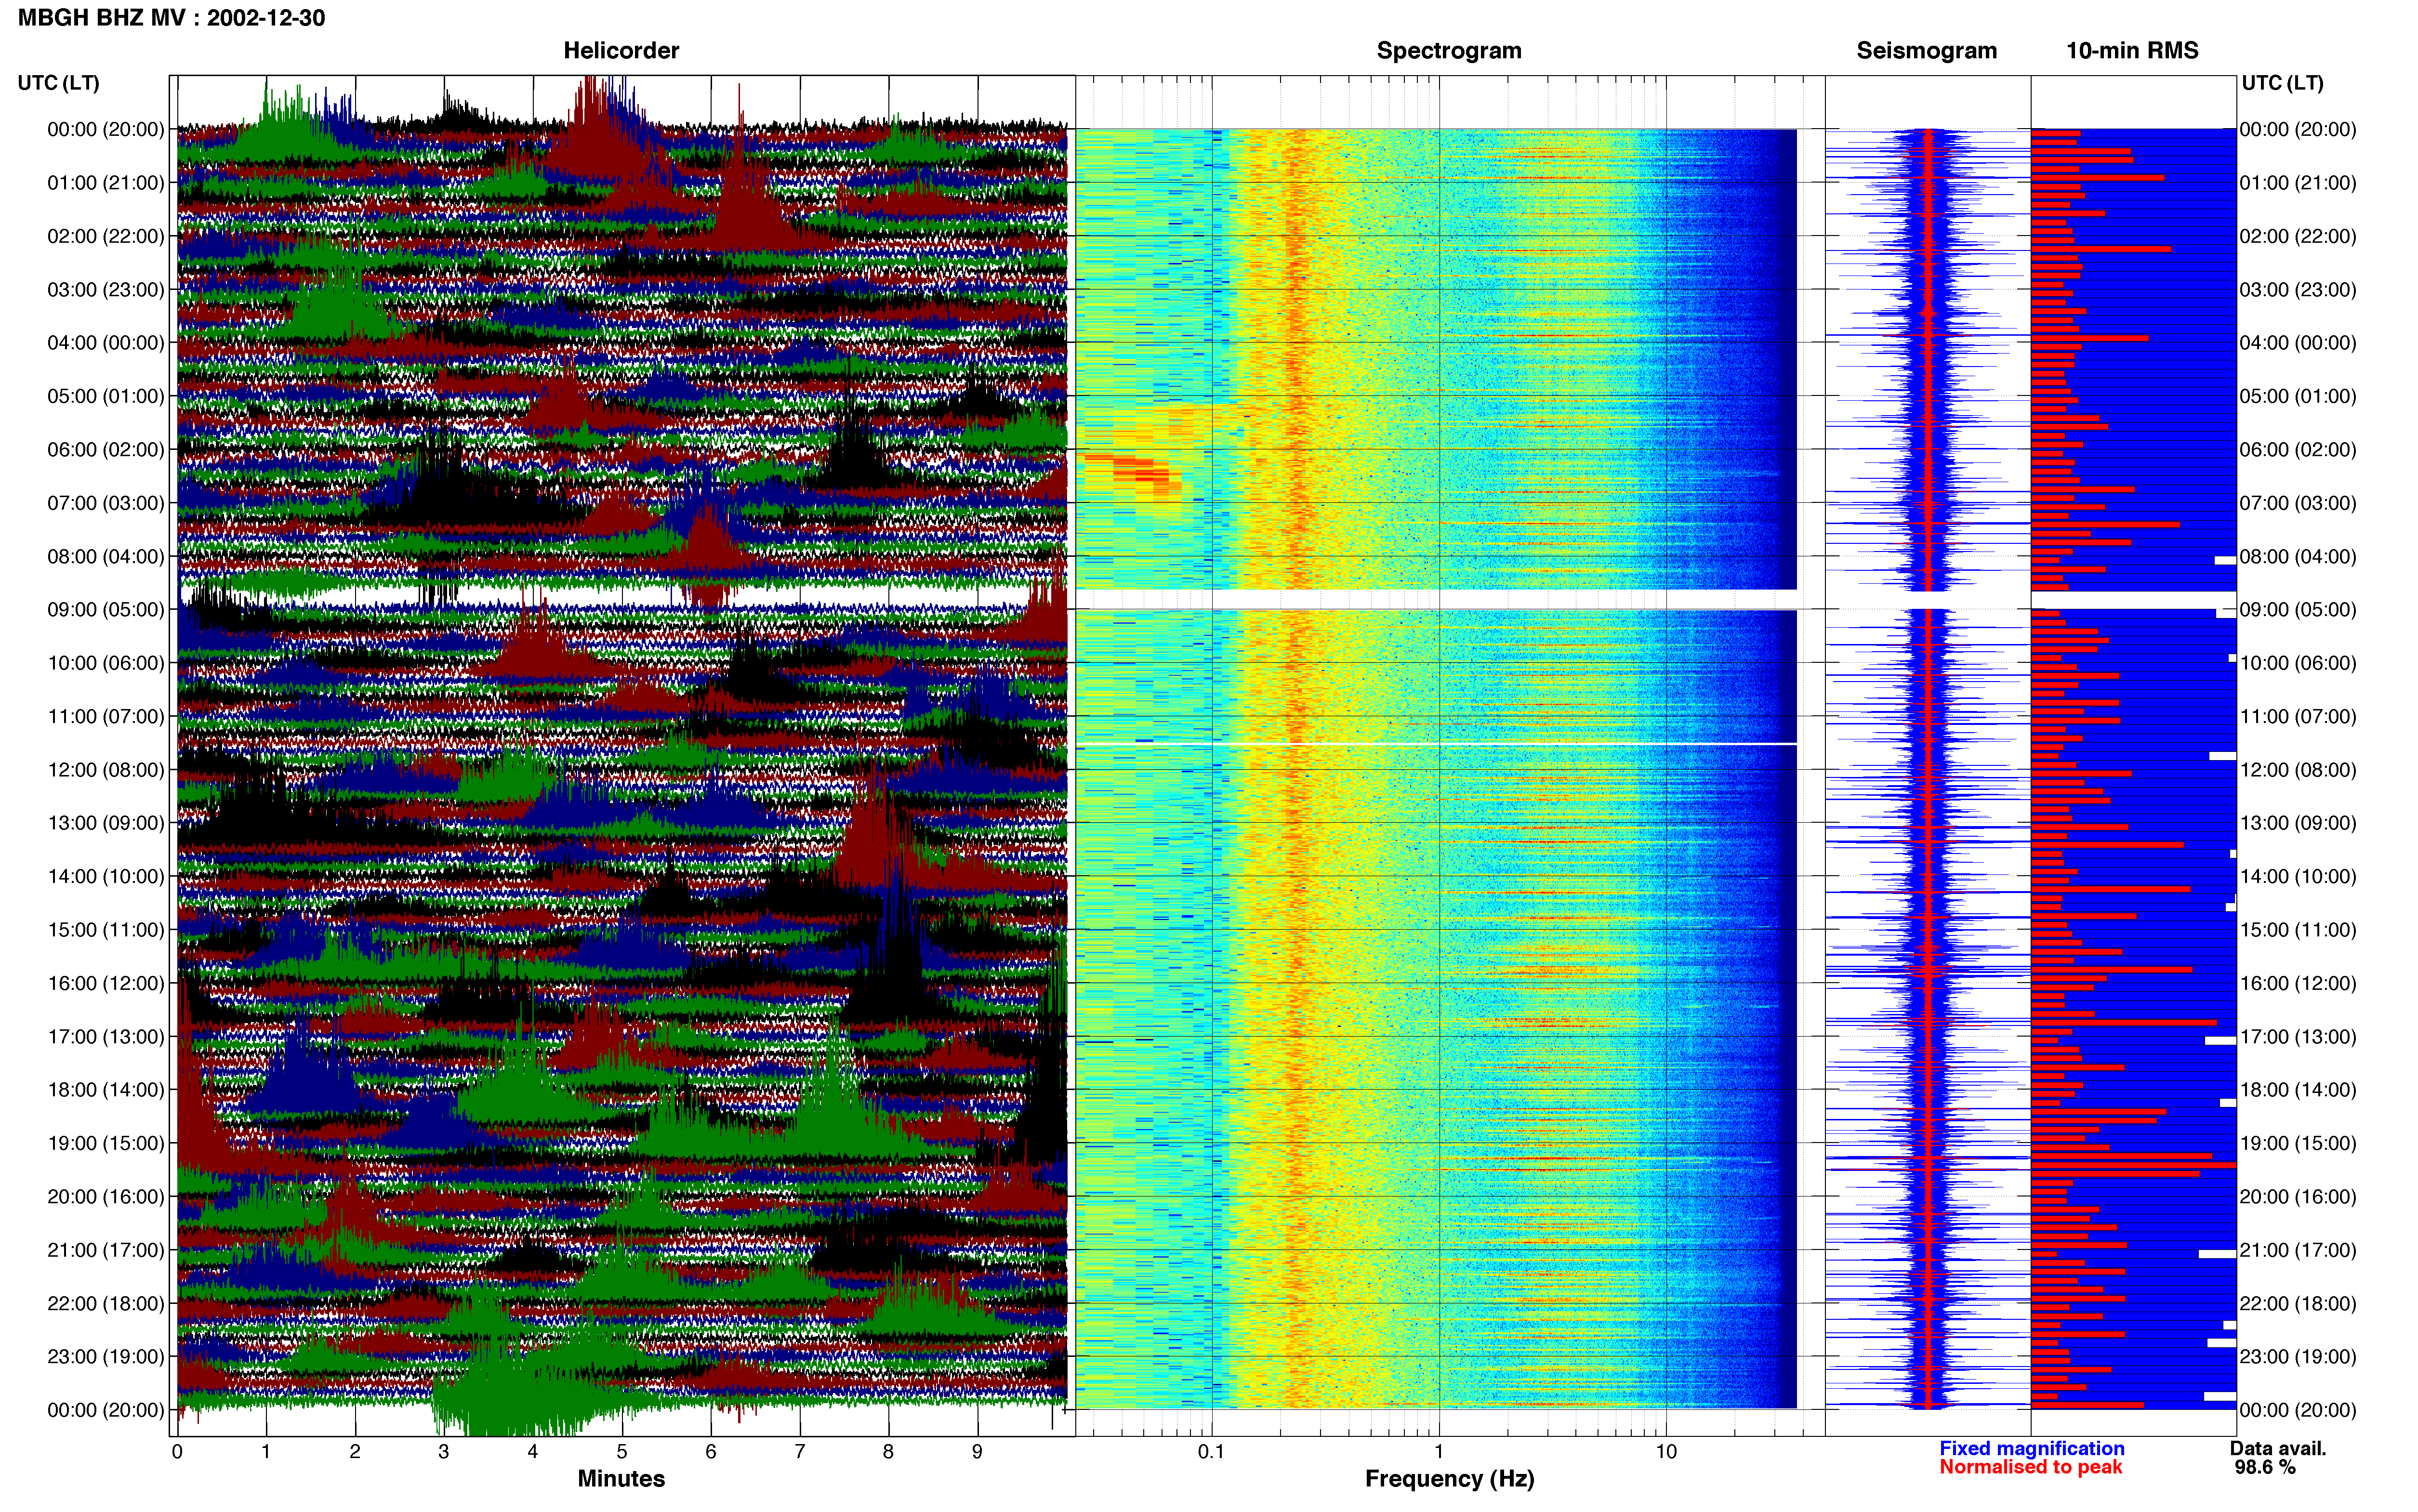This screenshot has width=2418, height=1512.
Task: Click the left '22:00 (18:00)' time label
Action: pyautogui.click(x=106, y=1303)
